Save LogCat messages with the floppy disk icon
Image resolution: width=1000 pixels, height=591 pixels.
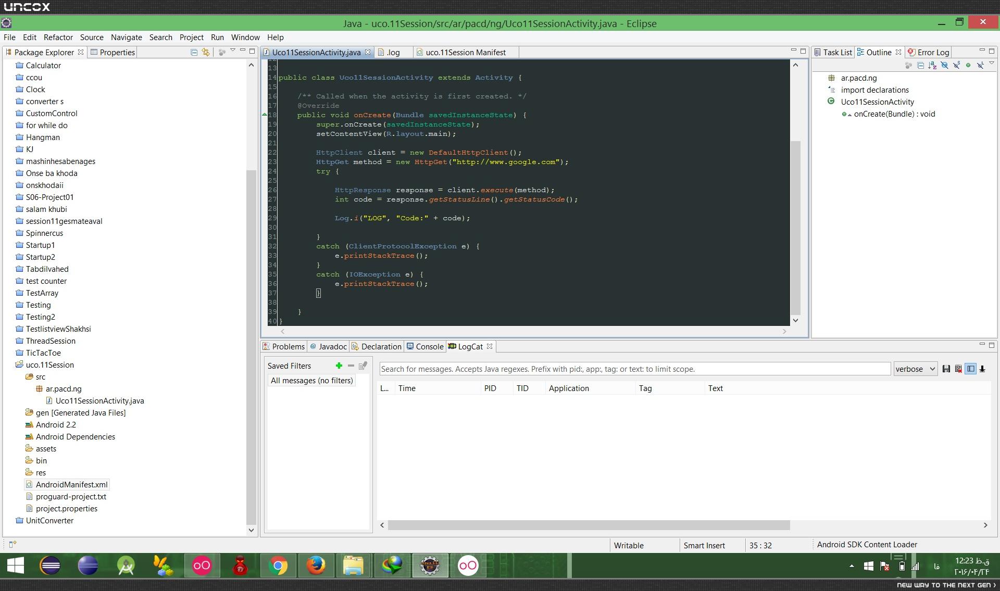point(946,369)
